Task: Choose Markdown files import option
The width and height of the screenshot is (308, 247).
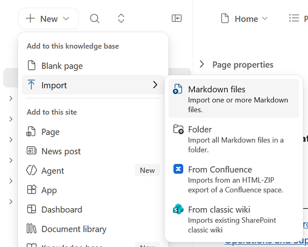Action: 234,98
